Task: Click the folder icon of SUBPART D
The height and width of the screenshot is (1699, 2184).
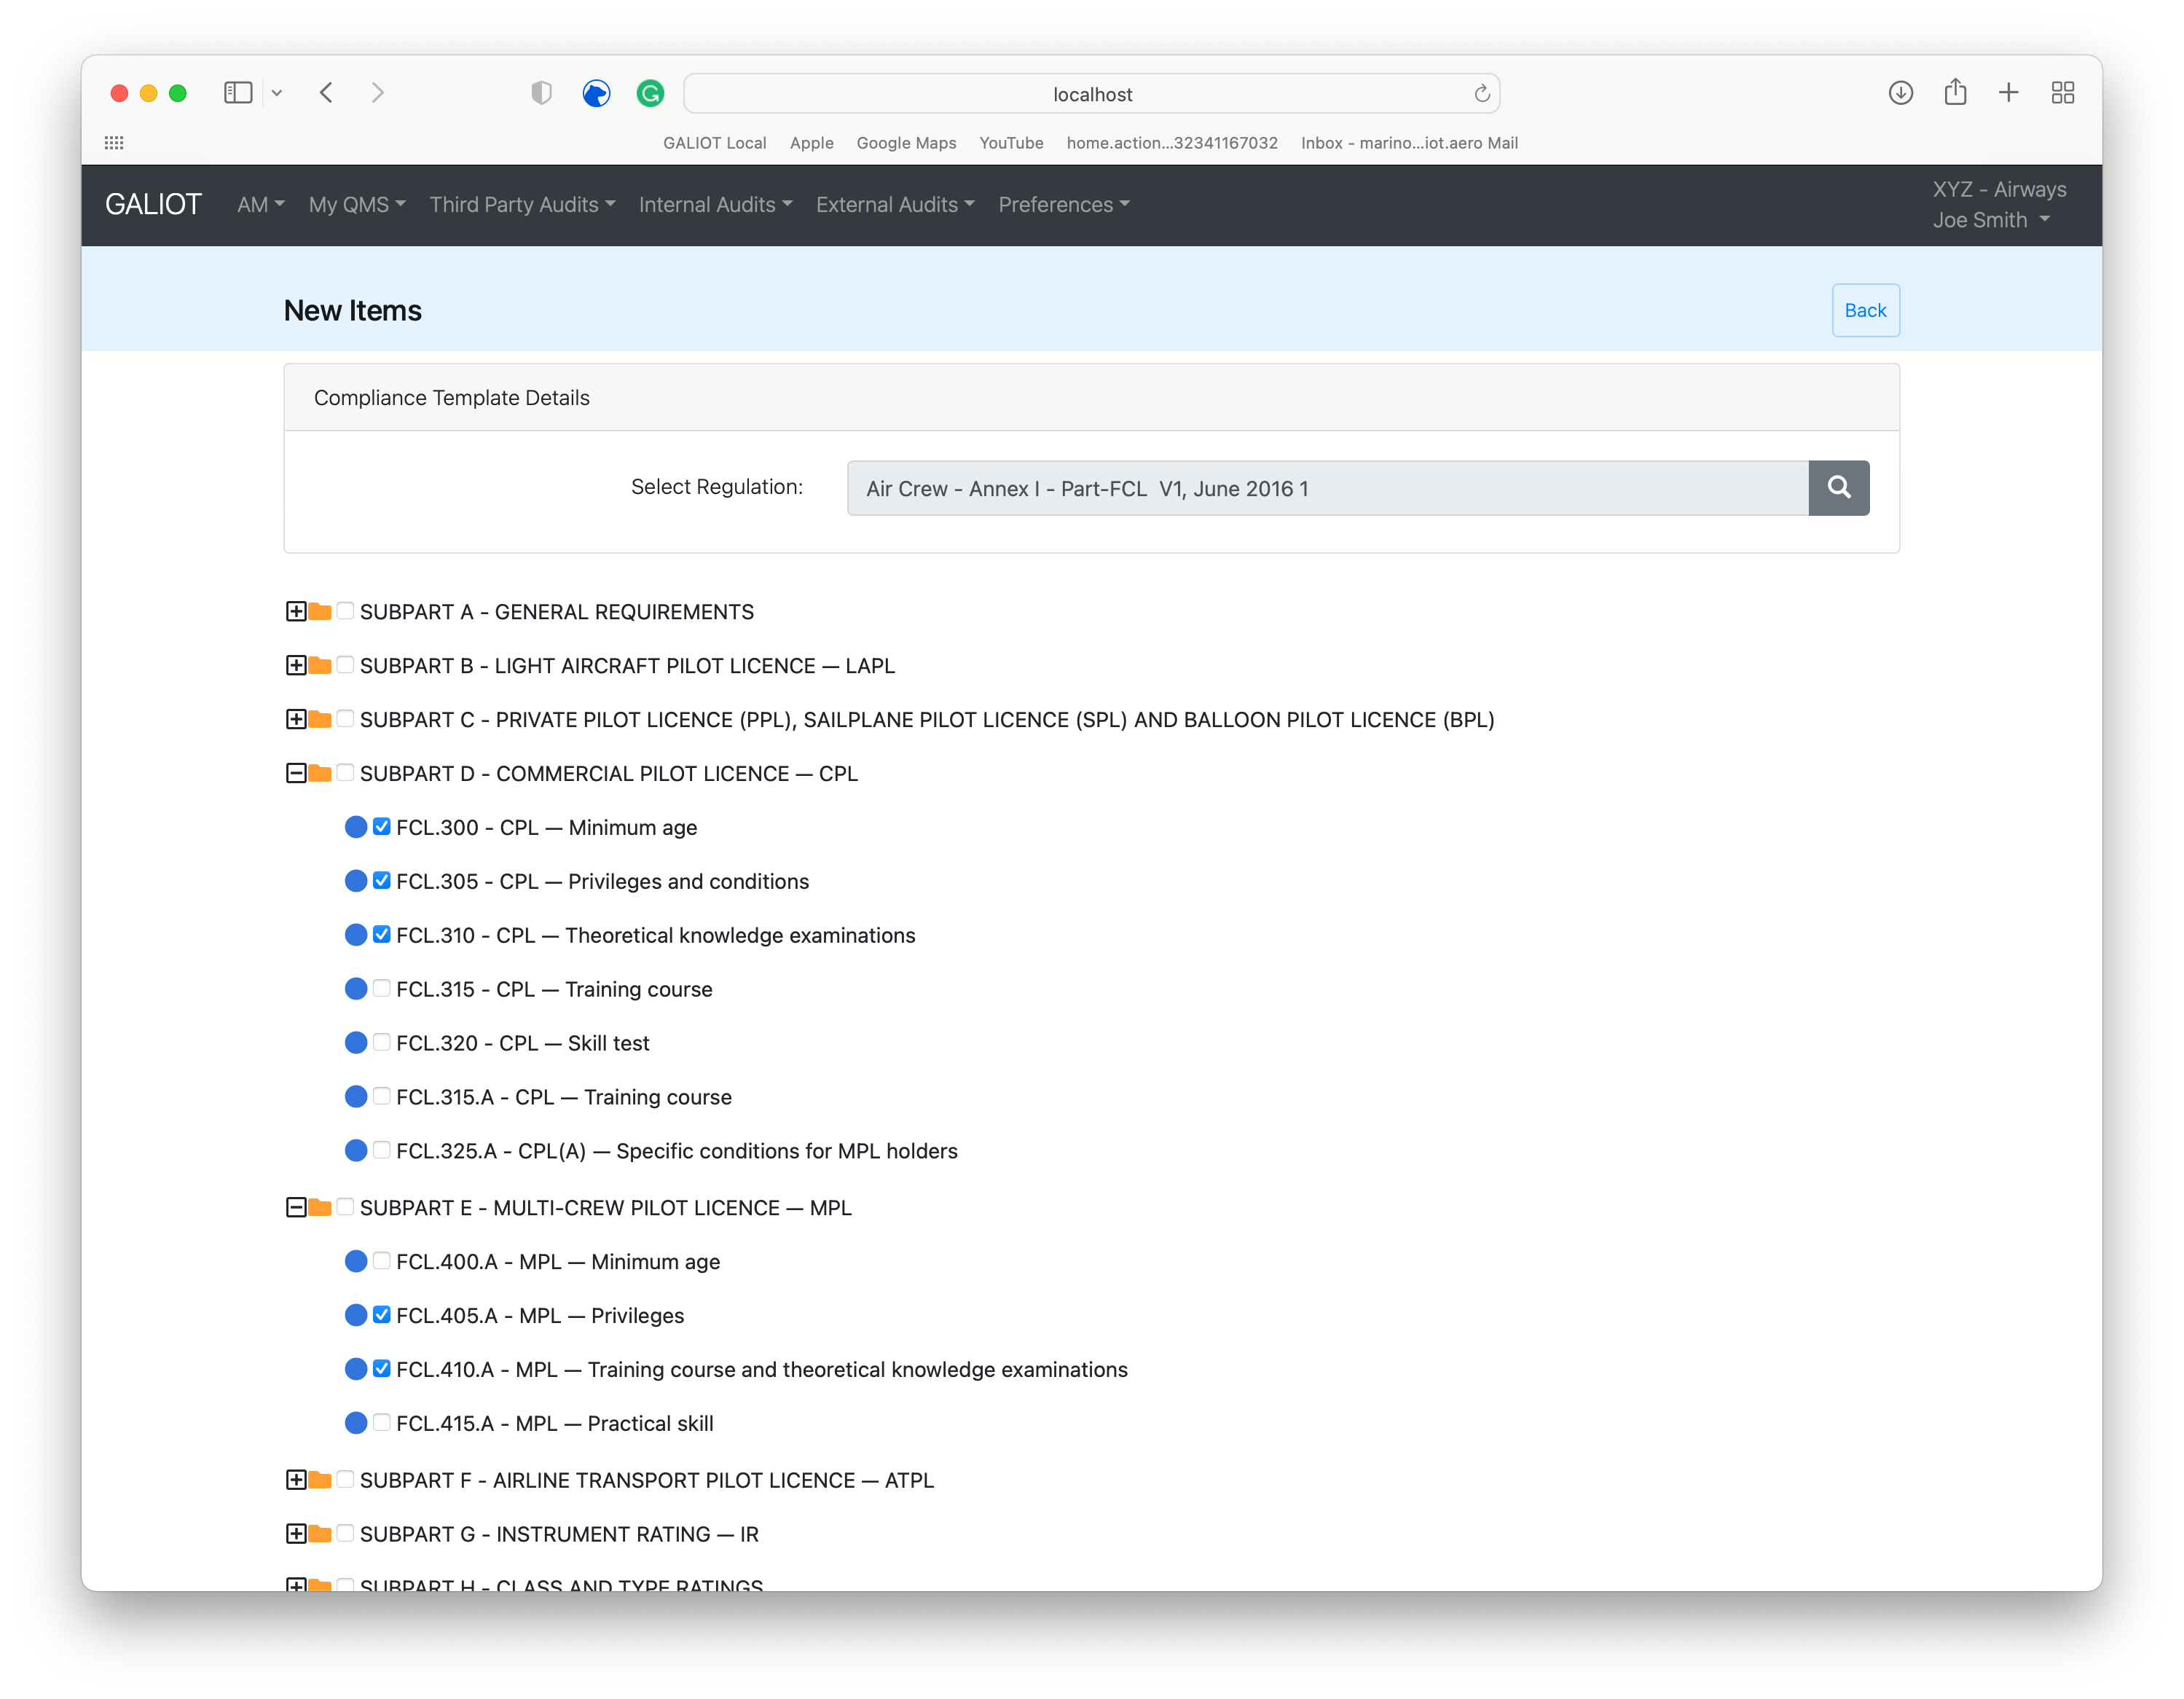Action: point(320,773)
